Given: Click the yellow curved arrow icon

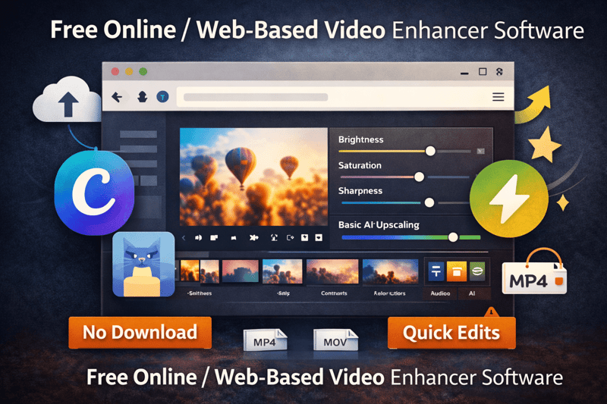Looking at the screenshot, I should (533, 105).
